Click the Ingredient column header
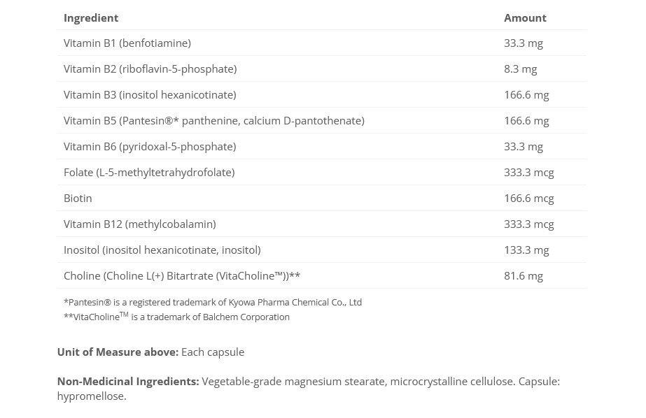The height and width of the screenshot is (418, 646). tap(91, 17)
